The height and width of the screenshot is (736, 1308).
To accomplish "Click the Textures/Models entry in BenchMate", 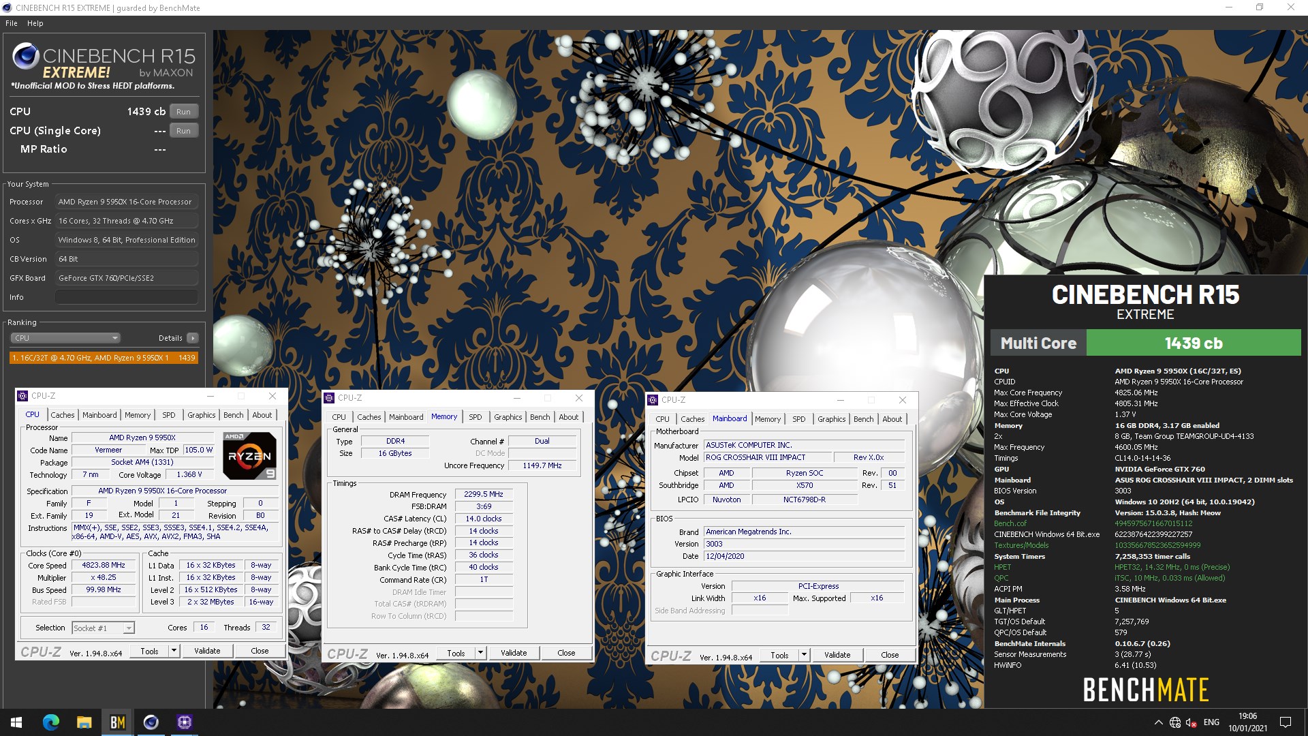I will tap(1021, 545).
